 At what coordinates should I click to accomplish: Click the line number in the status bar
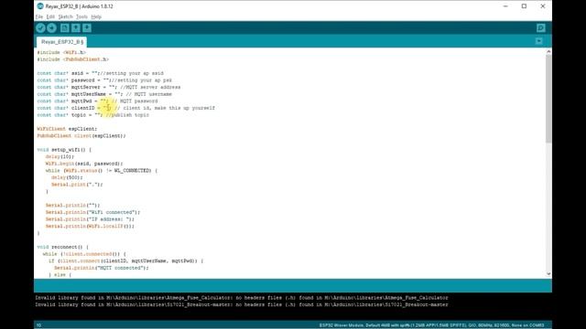[38, 325]
